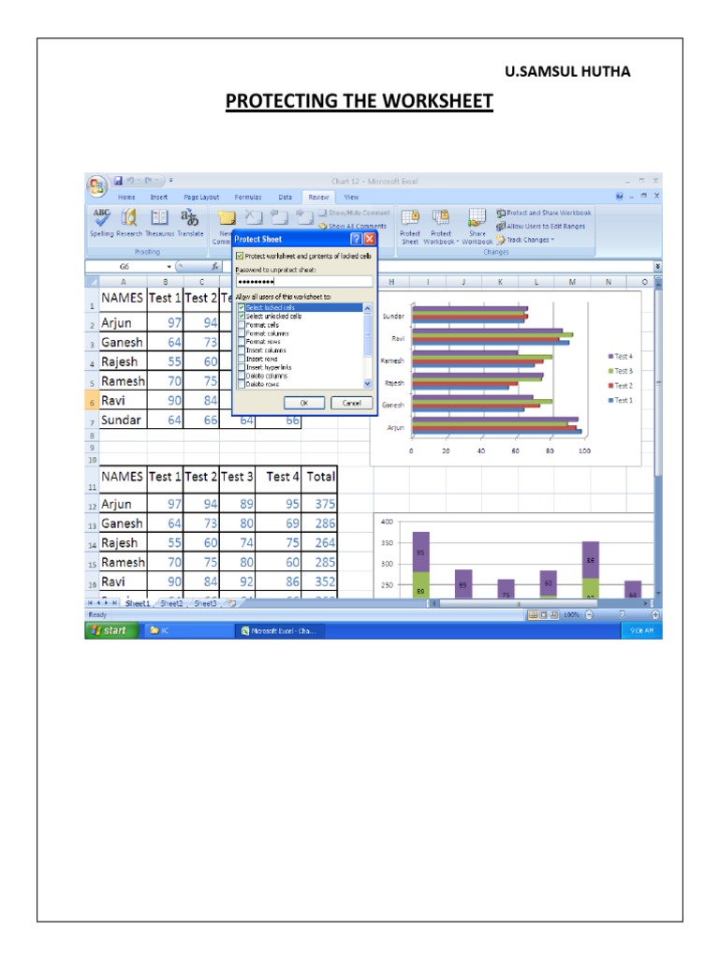Click Cancel in Protect Sheet dialog
The image size is (719, 959).
(352, 403)
